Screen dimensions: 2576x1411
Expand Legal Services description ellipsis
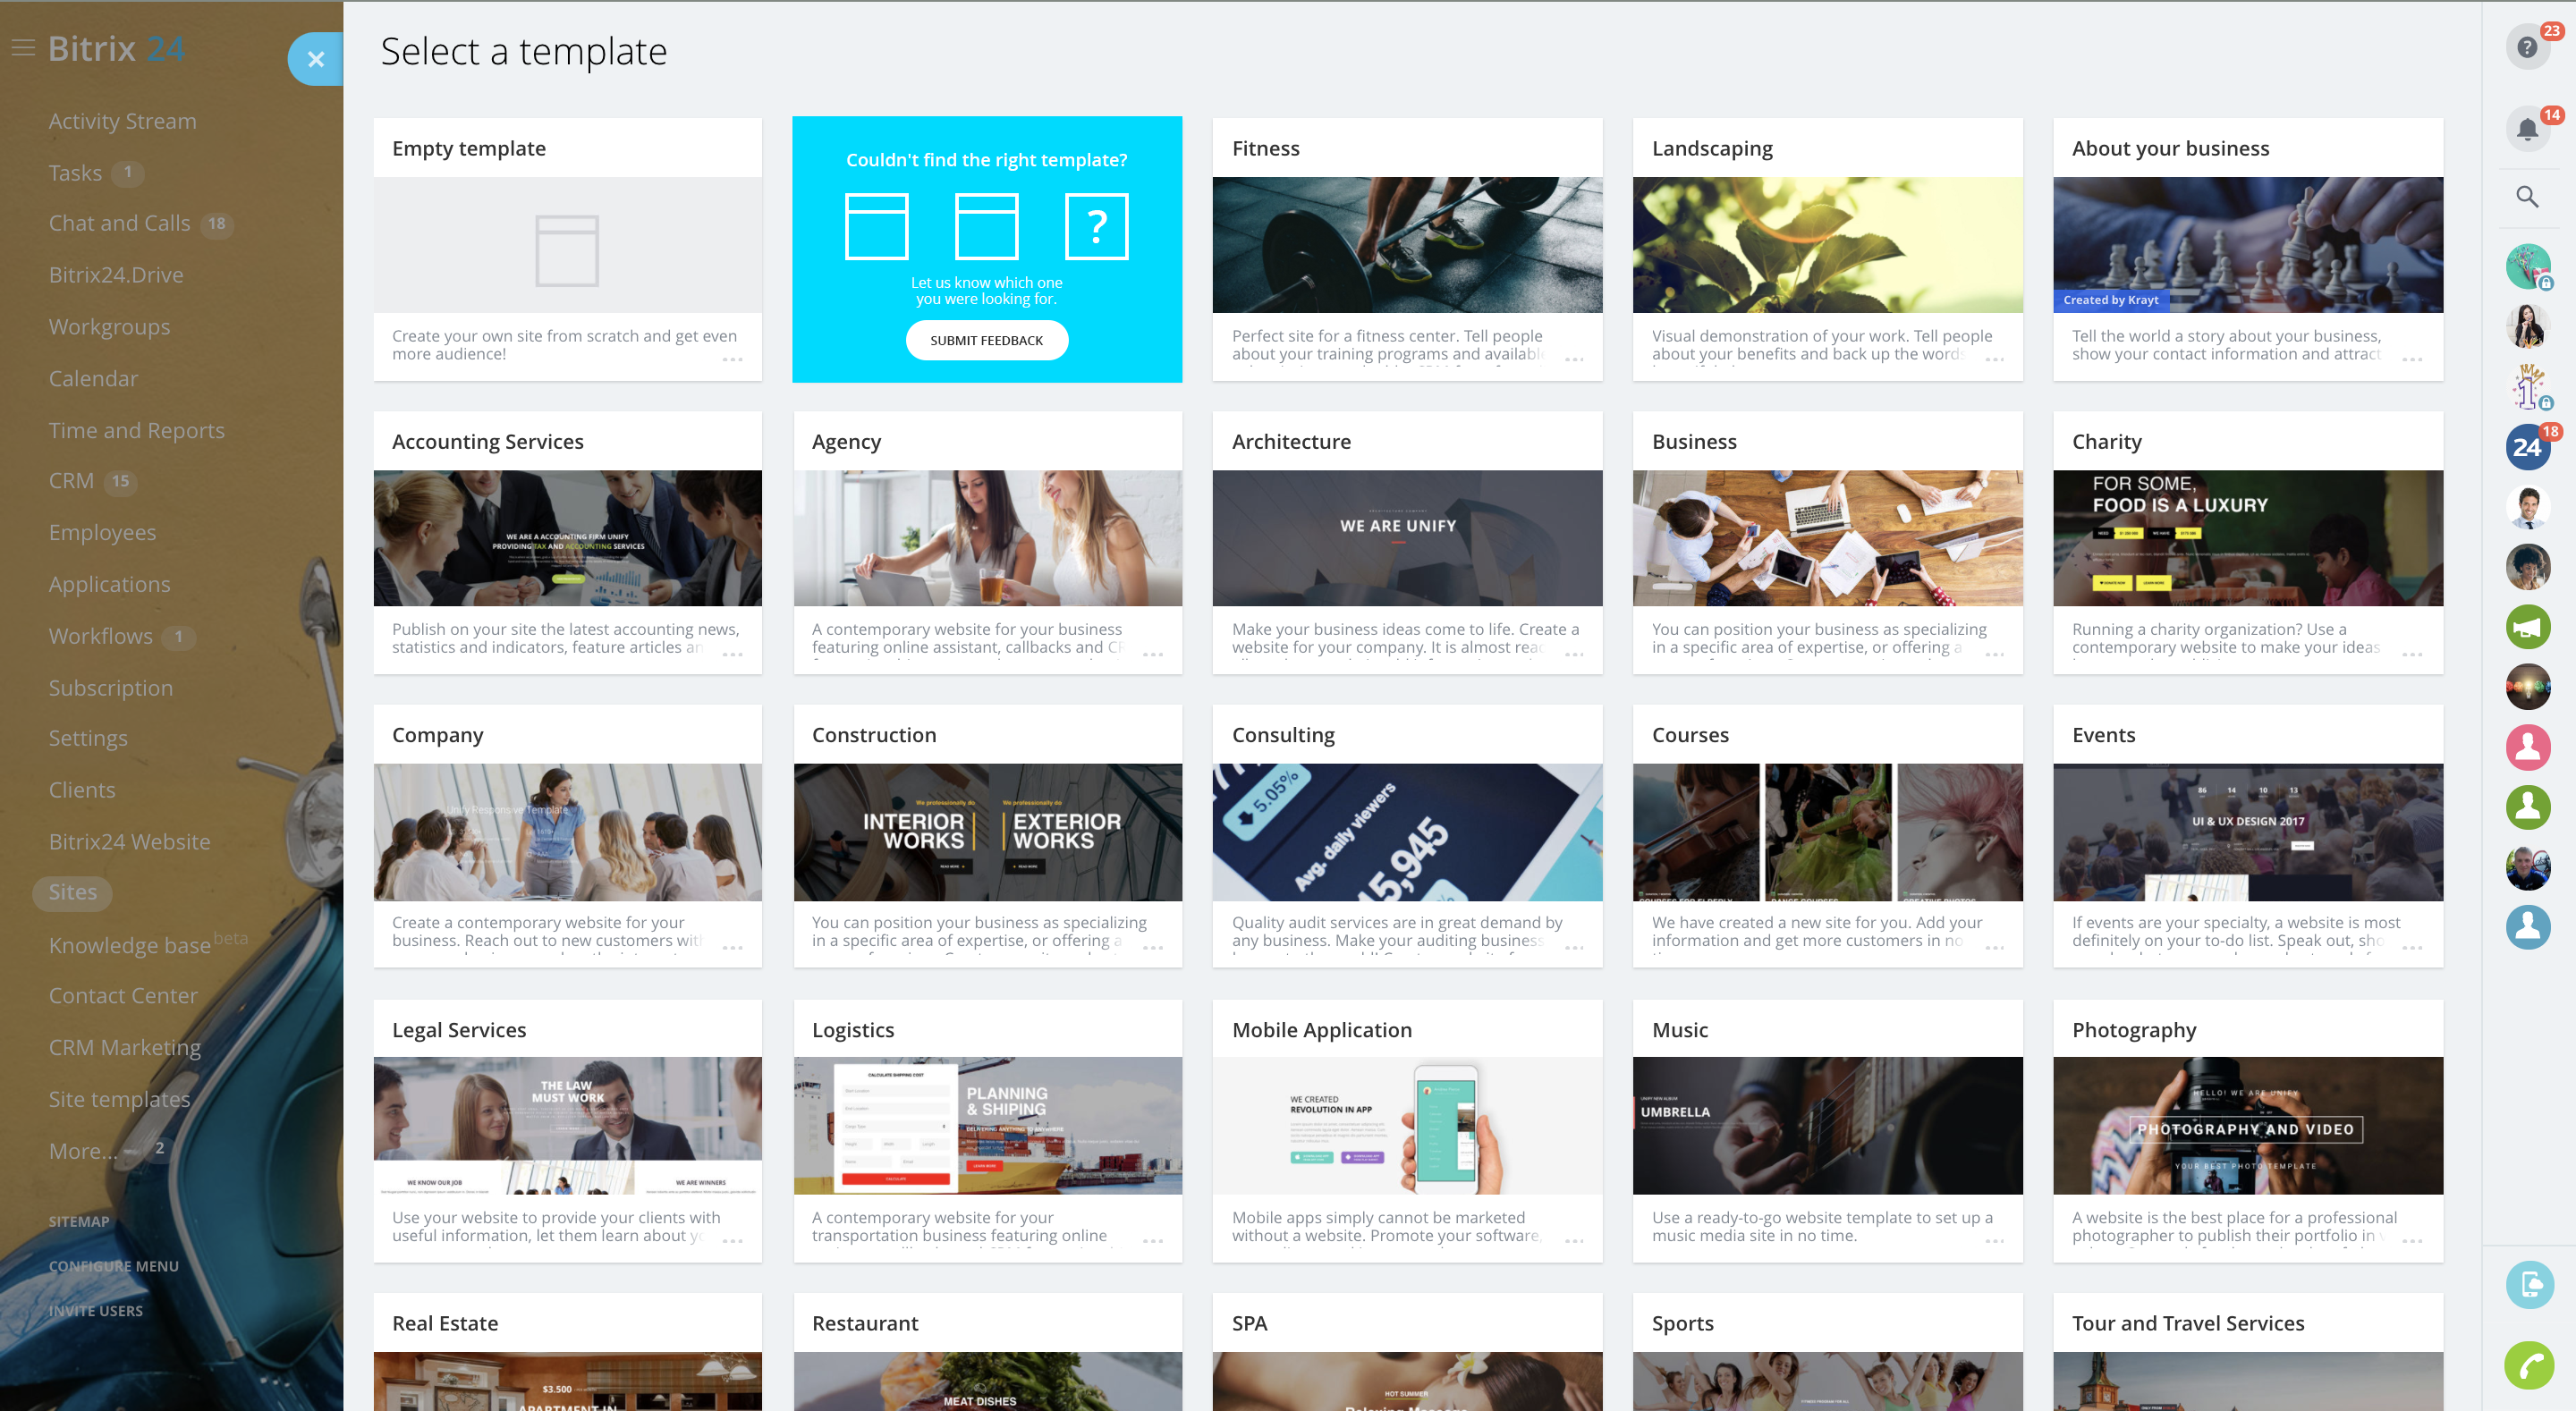(732, 1241)
